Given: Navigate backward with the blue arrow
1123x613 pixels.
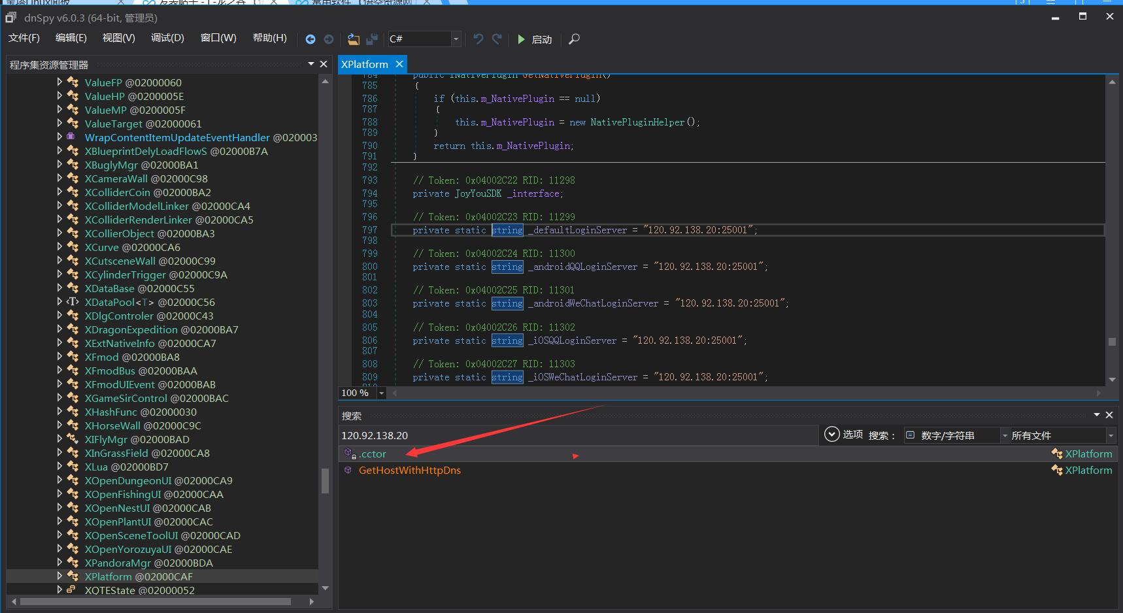Looking at the screenshot, I should tap(310, 39).
